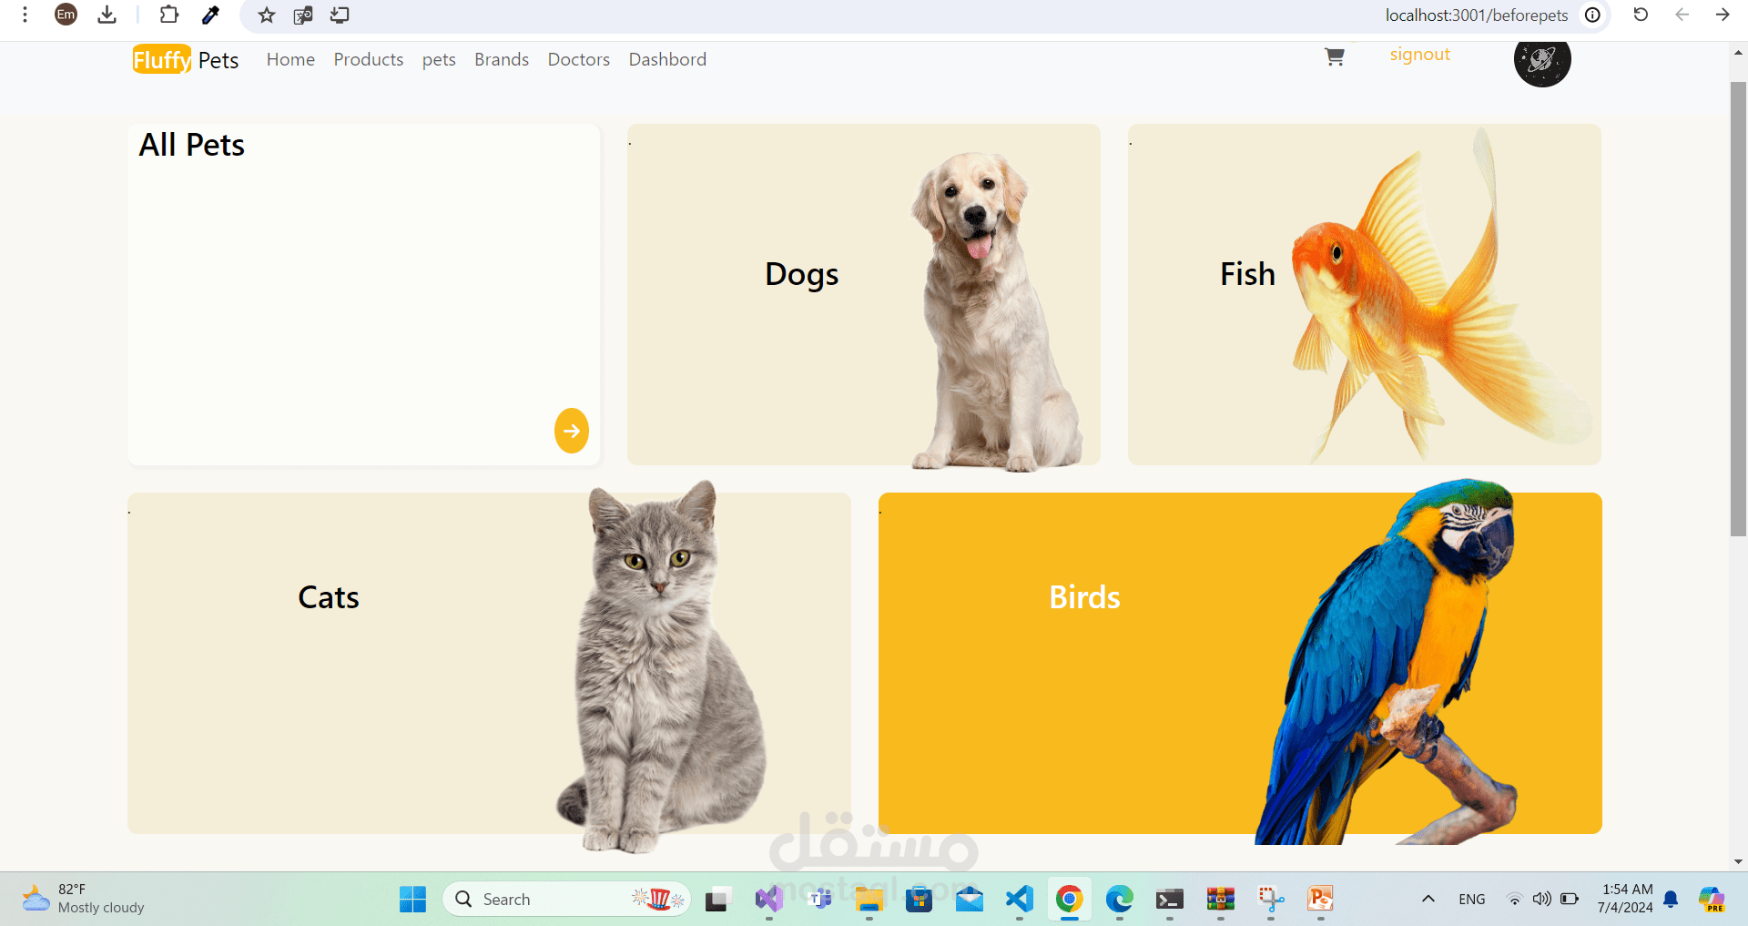Open the extensions puzzle icon

[x=169, y=15]
